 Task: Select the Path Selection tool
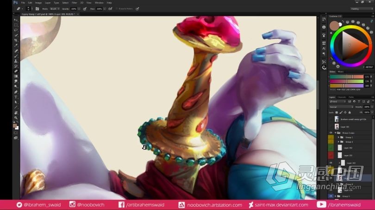click(x=16, y=102)
